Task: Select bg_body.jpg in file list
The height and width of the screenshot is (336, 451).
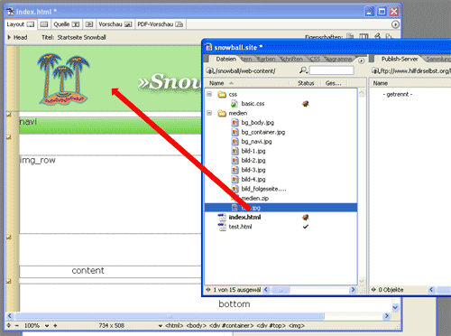Action: tap(257, 123)
